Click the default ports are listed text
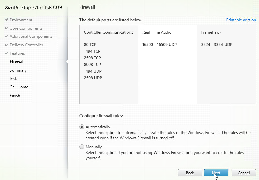The width and height of the screenshot is (259, 180). point(111,20)
